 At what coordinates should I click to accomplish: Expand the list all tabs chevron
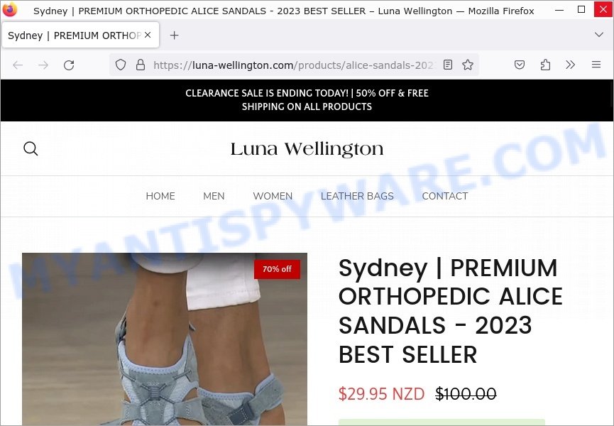(x=598, y=35)
